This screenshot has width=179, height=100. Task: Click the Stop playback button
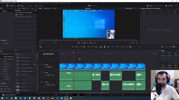pyautogui.click(x=85, y=43)
